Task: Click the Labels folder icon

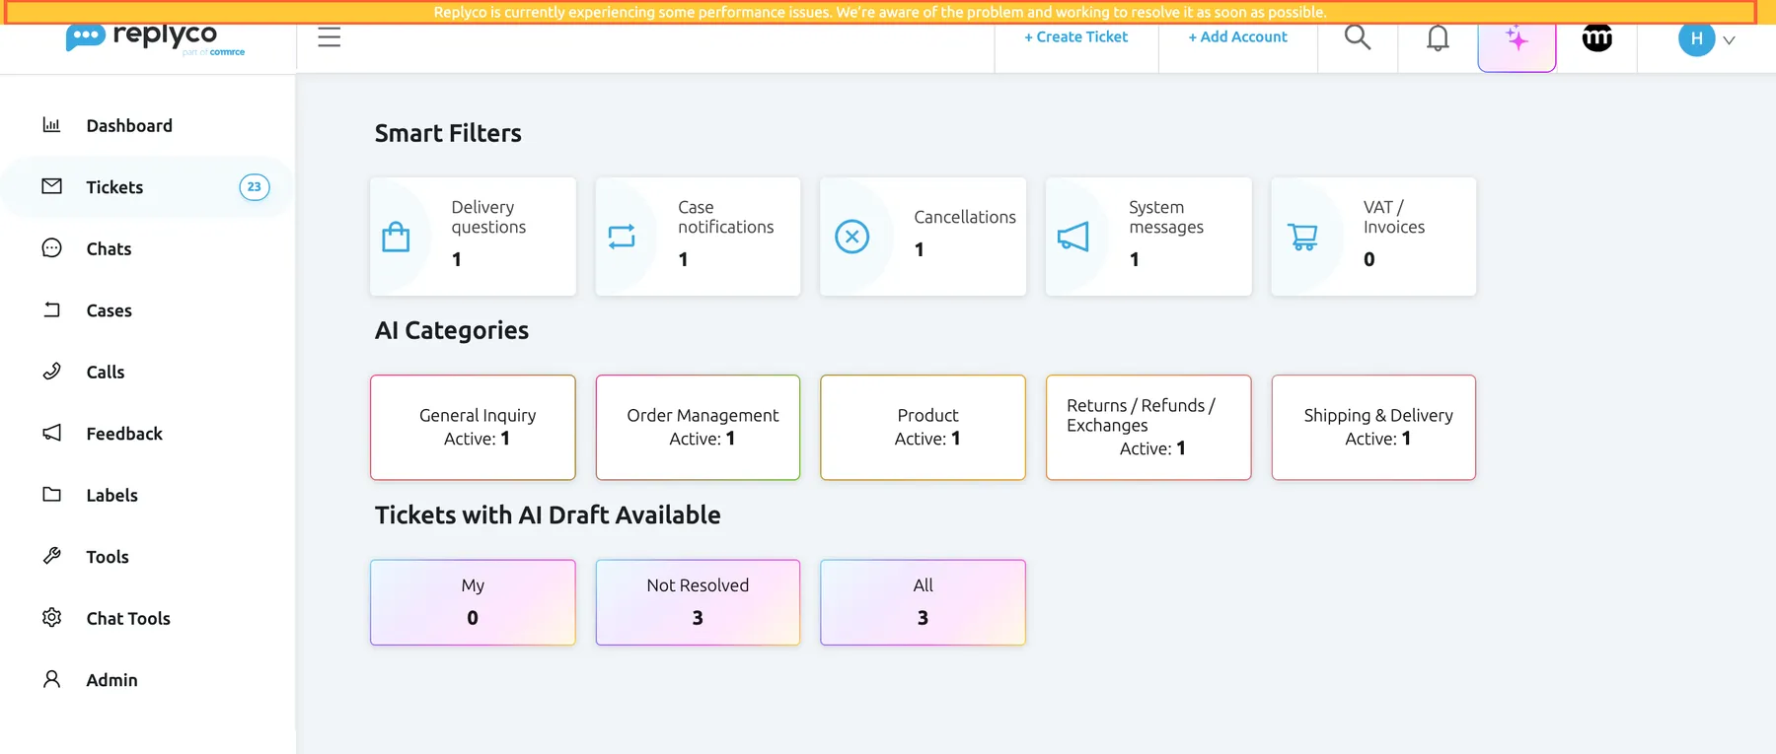Action: (51, 495)
